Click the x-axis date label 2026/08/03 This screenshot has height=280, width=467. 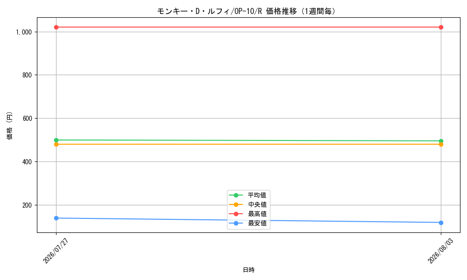point(441,251)
